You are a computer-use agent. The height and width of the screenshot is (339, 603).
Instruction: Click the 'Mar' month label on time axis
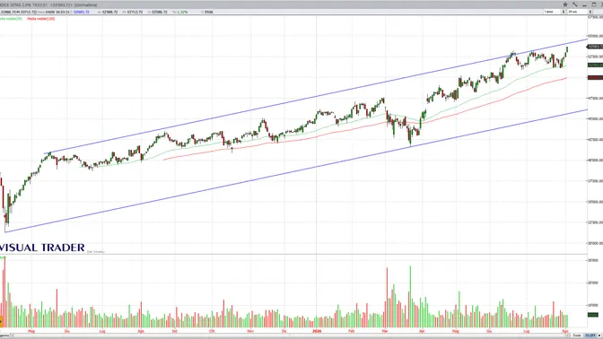point(385,331)
